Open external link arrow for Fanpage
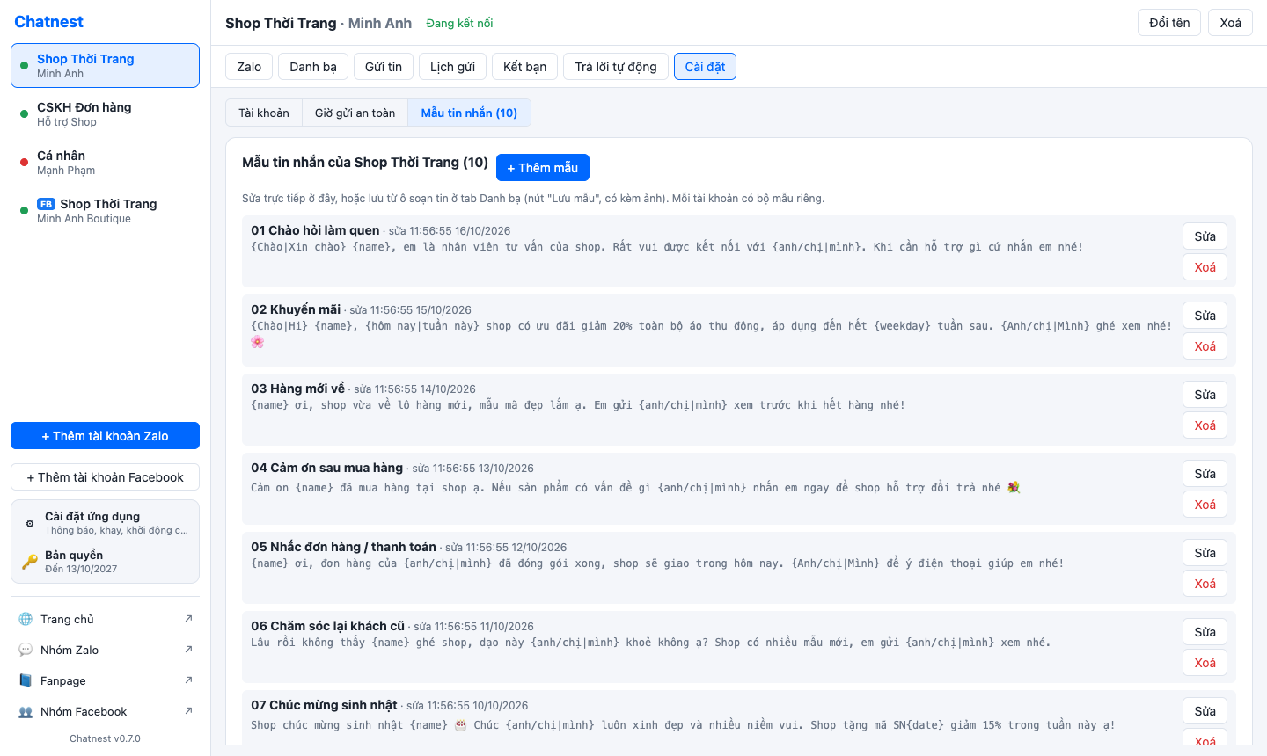 click(x=188, y=680)
